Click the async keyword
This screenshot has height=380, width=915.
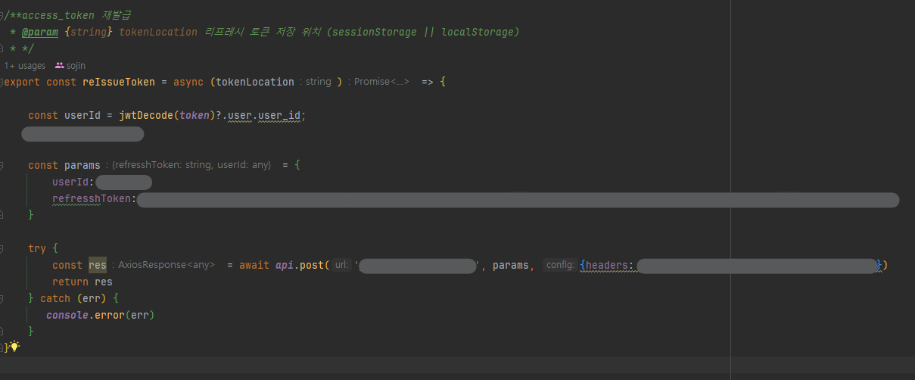(188, 82)
